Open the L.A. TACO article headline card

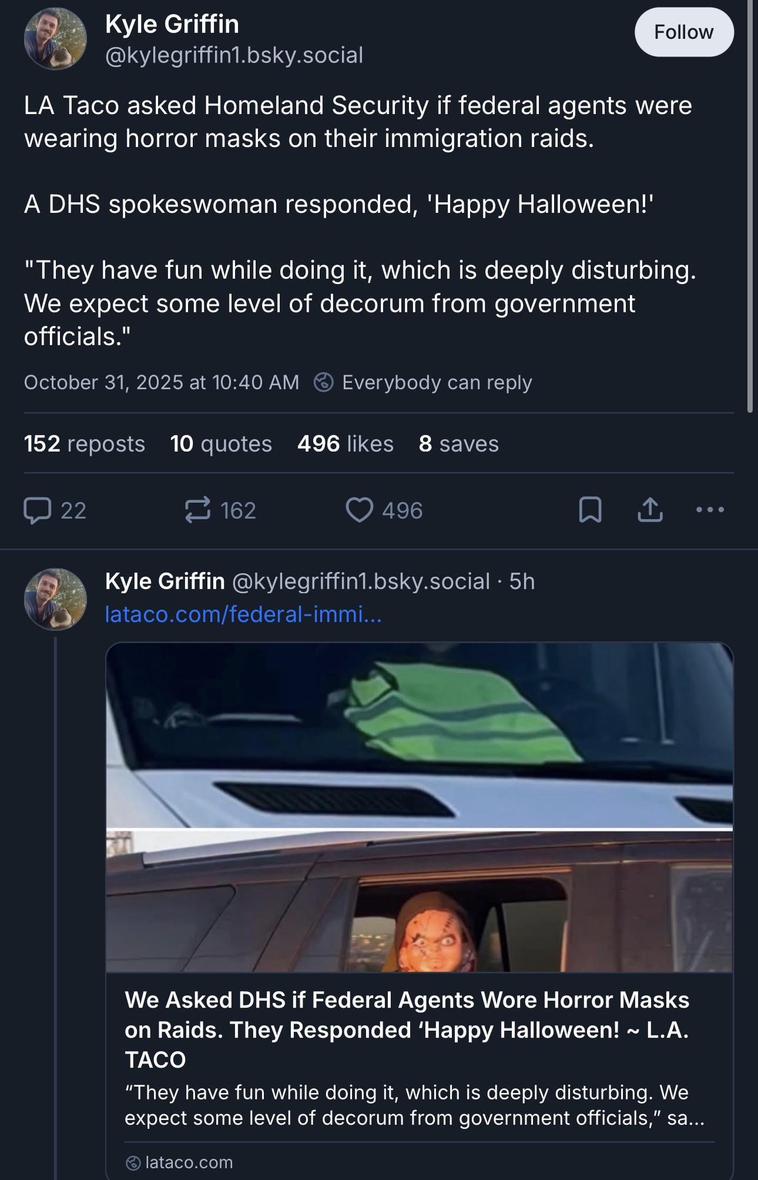click(407, 1029)
